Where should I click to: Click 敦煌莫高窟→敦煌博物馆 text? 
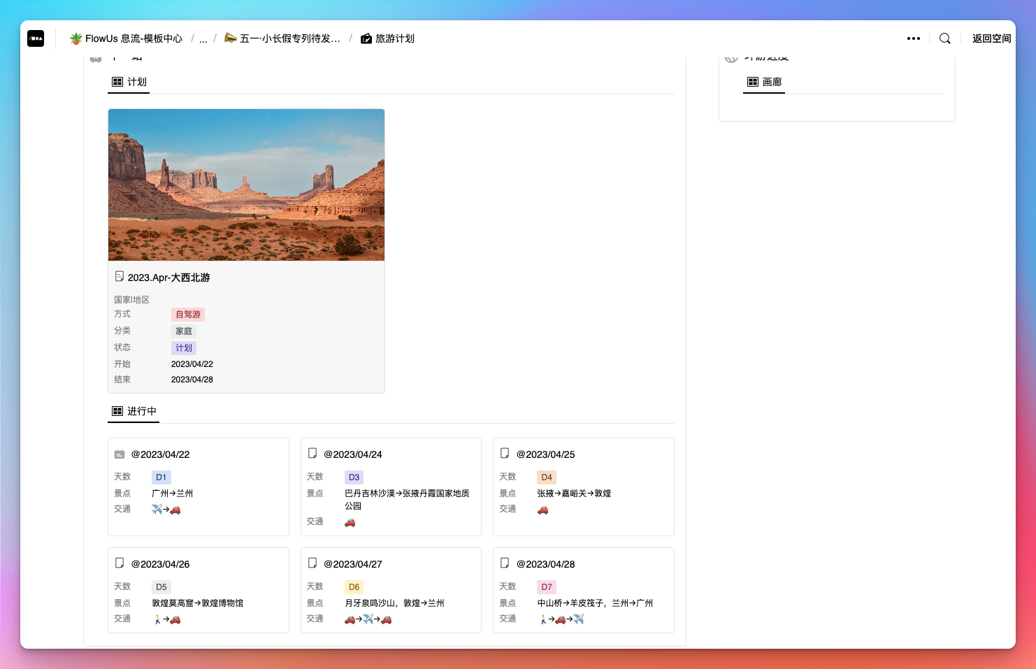coord(198,603)
